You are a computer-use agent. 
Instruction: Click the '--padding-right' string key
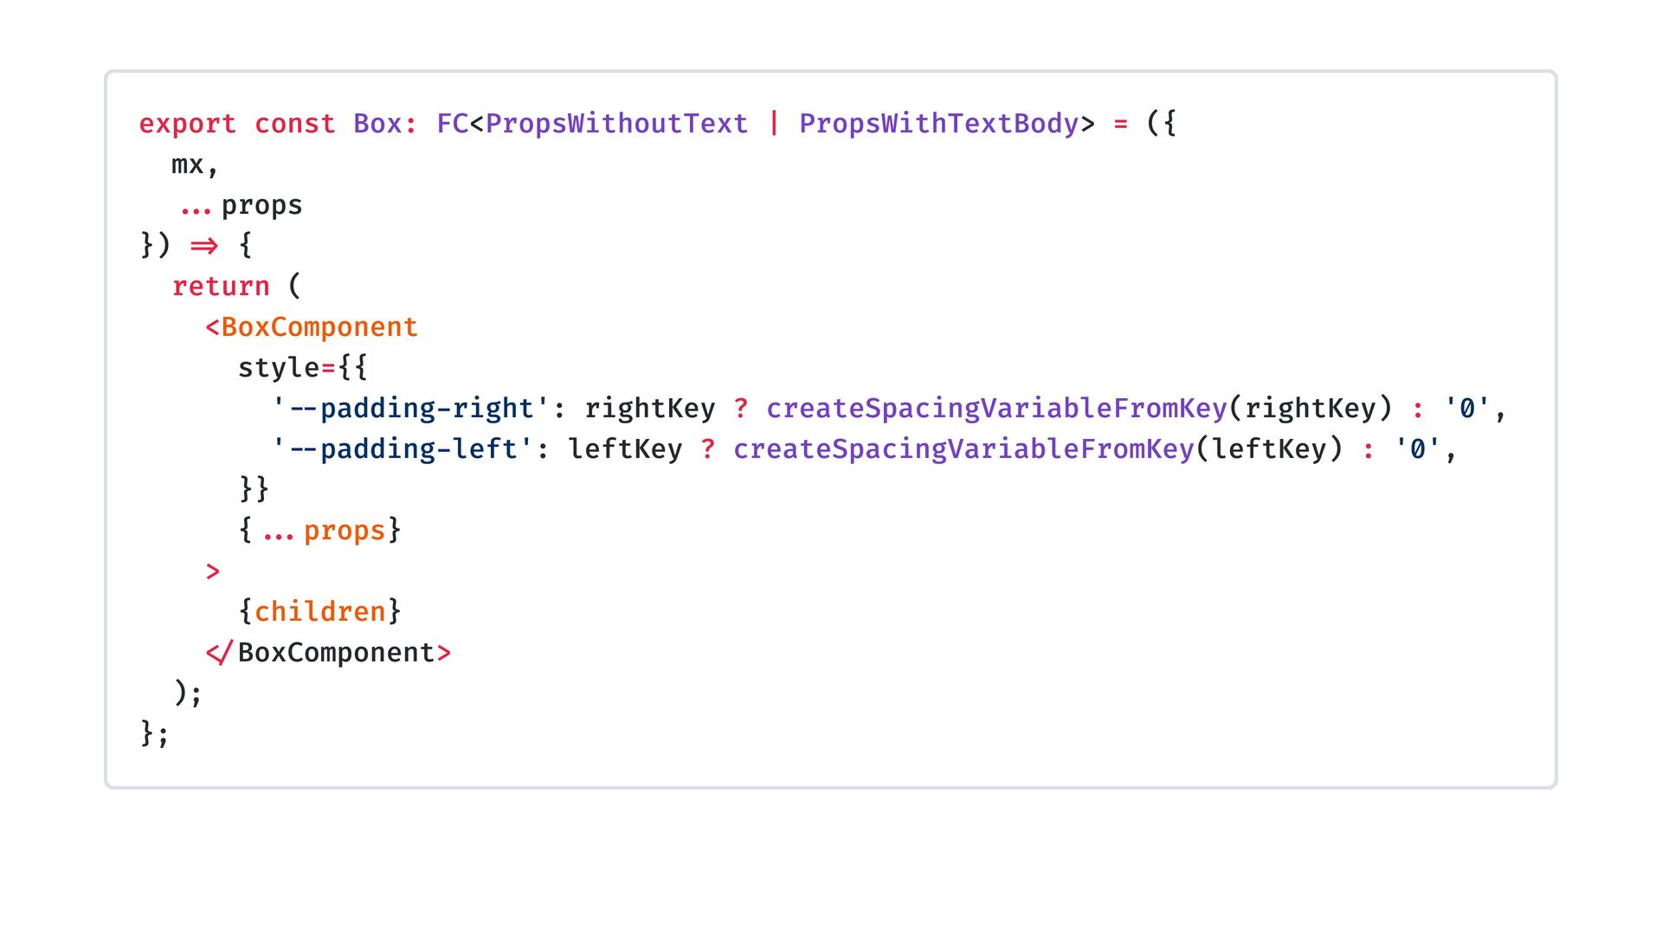click(410, 409)
